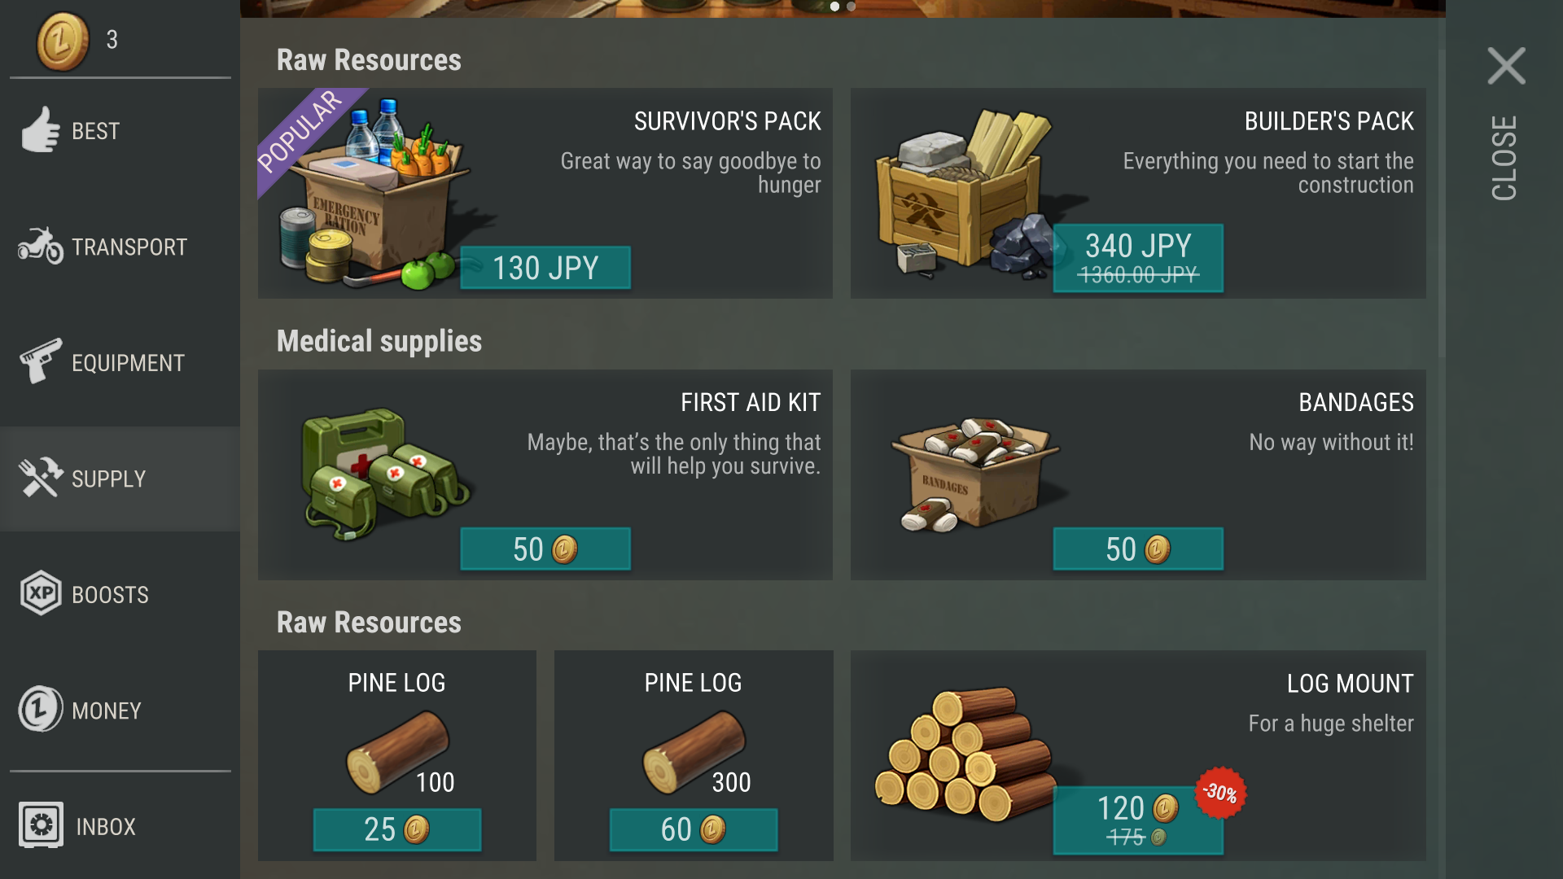The height and width of the screenshot is (879, 1563).
Task: Purchase First Aid Kit for 50 coins
Action: (x=545, y=549)
